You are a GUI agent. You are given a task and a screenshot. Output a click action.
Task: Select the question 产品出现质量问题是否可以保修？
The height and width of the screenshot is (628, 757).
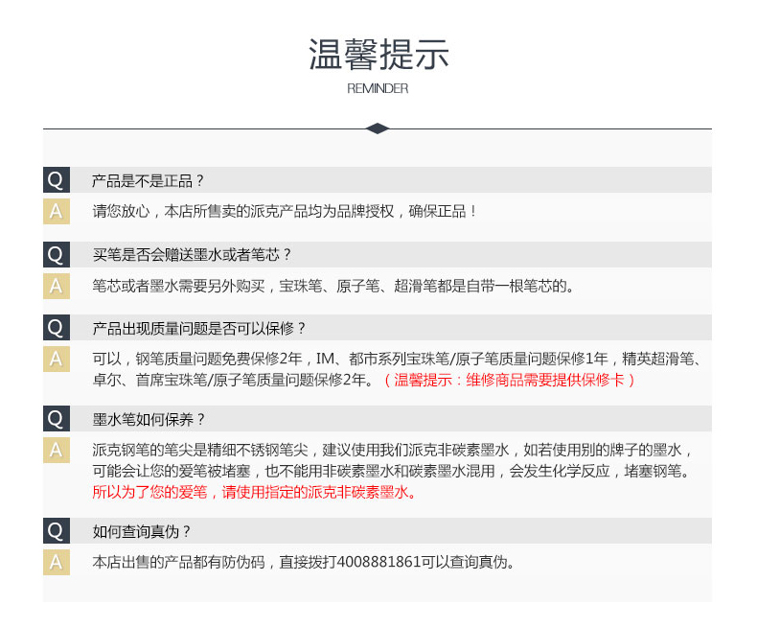click(x=199, y=329)
